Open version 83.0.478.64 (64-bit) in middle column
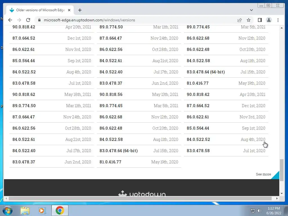 click(139, 151)
